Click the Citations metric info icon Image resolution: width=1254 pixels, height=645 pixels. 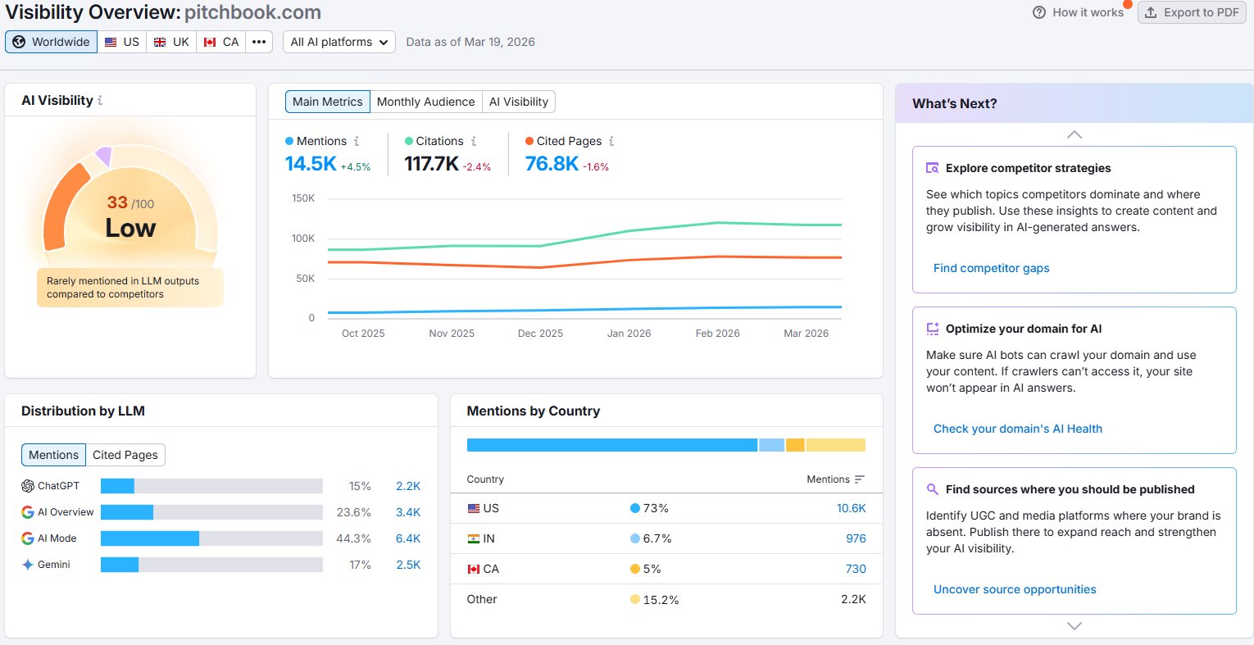(474, 141)
